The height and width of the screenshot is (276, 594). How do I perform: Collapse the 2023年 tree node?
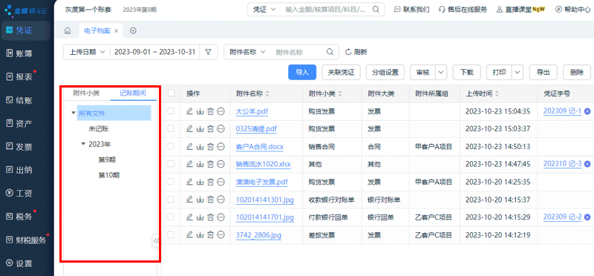click(83, 144)
